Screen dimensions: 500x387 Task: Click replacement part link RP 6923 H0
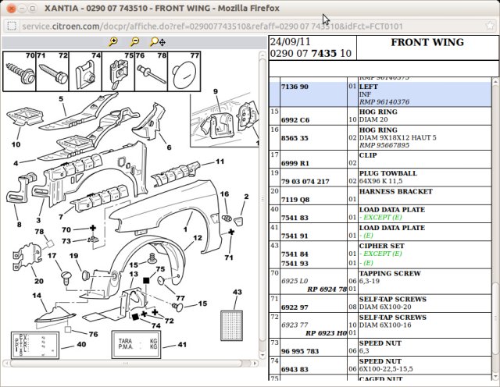326,333
